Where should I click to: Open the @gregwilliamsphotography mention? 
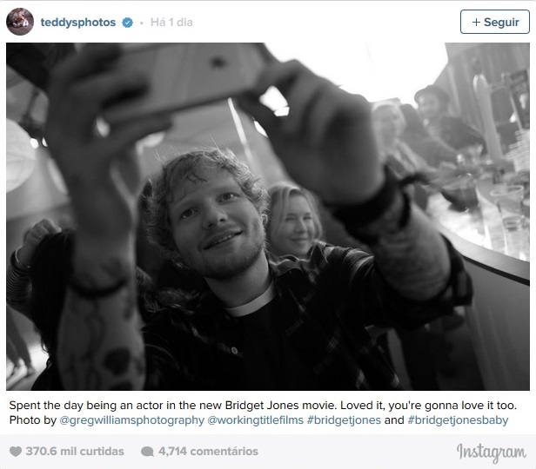pos(131,419)
